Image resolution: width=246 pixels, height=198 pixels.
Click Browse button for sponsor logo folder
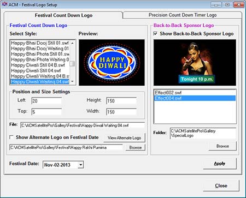click(x=222, y=146)
